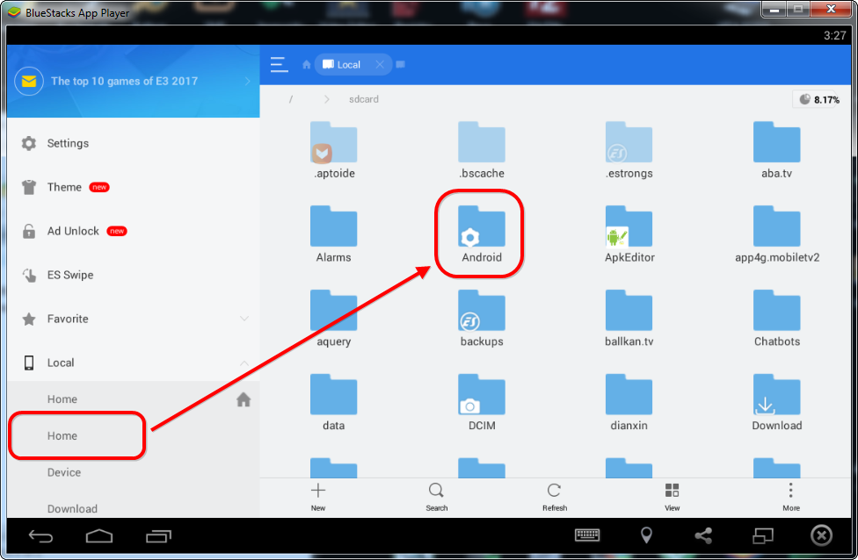
Task: Click the sdcard breadcrumb path
Action: coord(363,99)
